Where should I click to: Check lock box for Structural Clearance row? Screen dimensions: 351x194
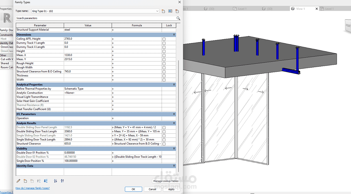tap(164, 144)
